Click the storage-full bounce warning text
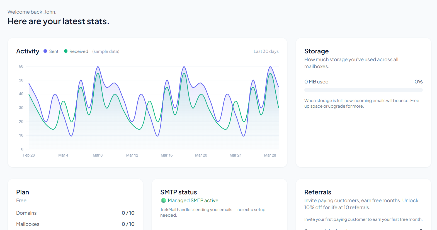Screen dimensions: 437x230 [362, 103]
